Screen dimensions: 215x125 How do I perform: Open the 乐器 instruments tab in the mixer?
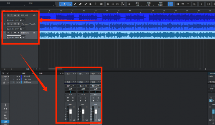pyautogui.click(x=41, y=73)
